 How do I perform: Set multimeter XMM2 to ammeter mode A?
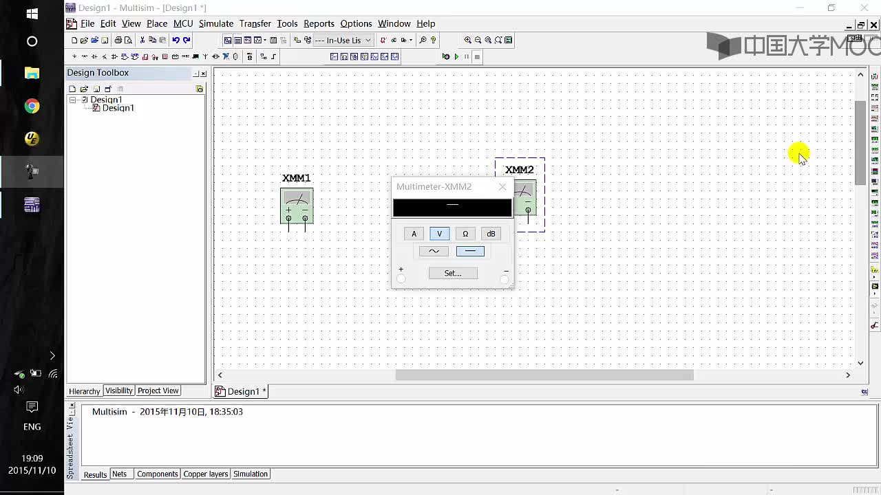(x=414, y=234)
